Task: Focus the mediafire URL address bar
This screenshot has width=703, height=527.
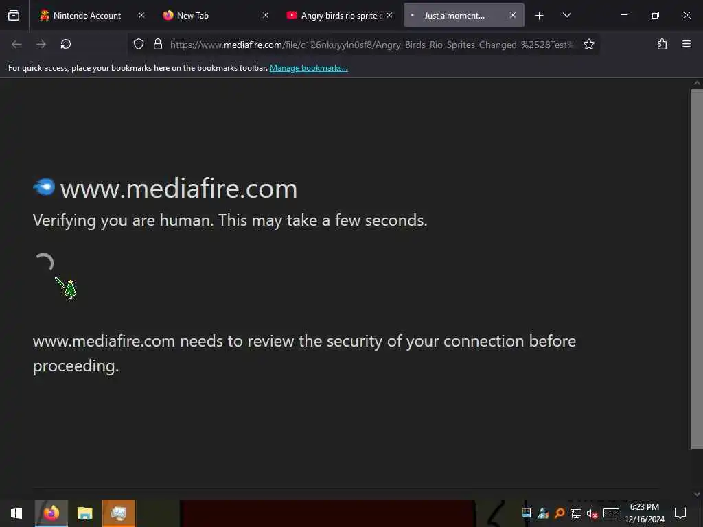Action: pyautogui.click(x=371, y=45)
